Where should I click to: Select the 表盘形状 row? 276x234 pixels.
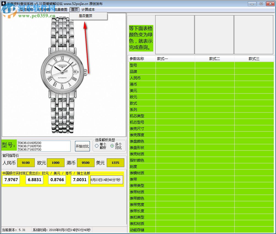point(202,148)
